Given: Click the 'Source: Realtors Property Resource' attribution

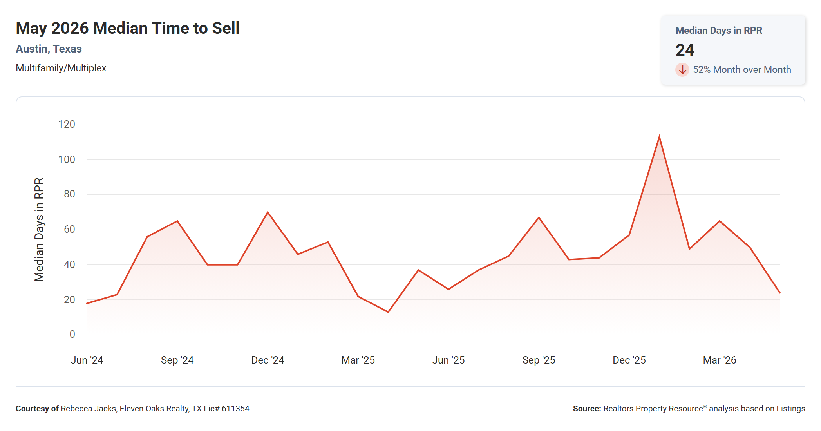Looking at the screenshot, I should pos(689,409).
